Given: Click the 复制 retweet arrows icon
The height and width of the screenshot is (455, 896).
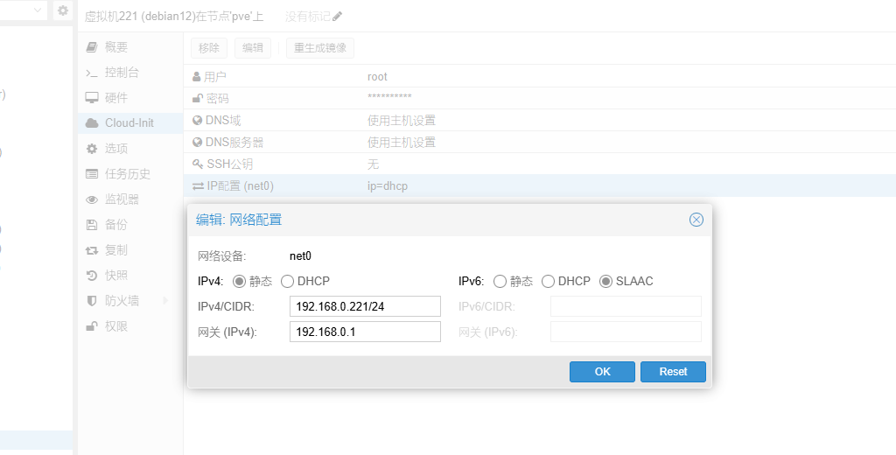Looking at the screenshot, I should [x=91, y=250].
